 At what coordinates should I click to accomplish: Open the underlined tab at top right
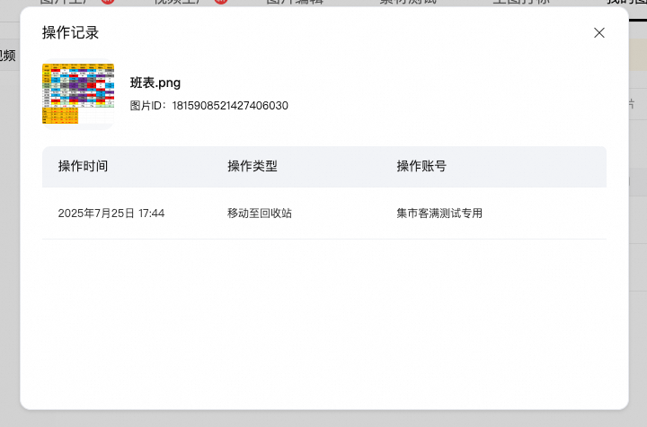pyautogui.click(x=626, y=2)
